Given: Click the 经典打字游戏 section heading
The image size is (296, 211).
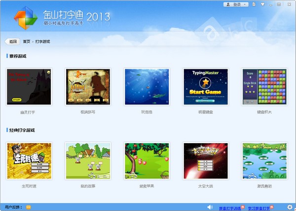Looking at the screenshot, I should tap(22, 130).
